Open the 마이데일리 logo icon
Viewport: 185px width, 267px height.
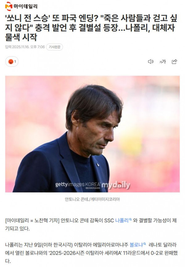(x=9, y=6)
